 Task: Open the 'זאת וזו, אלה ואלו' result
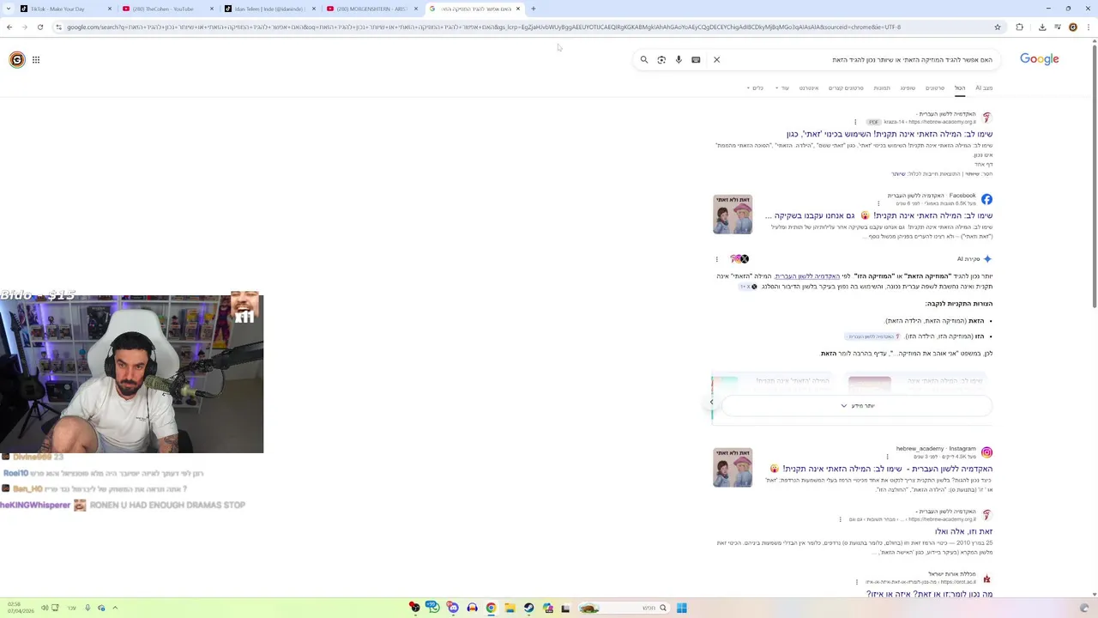963,531
